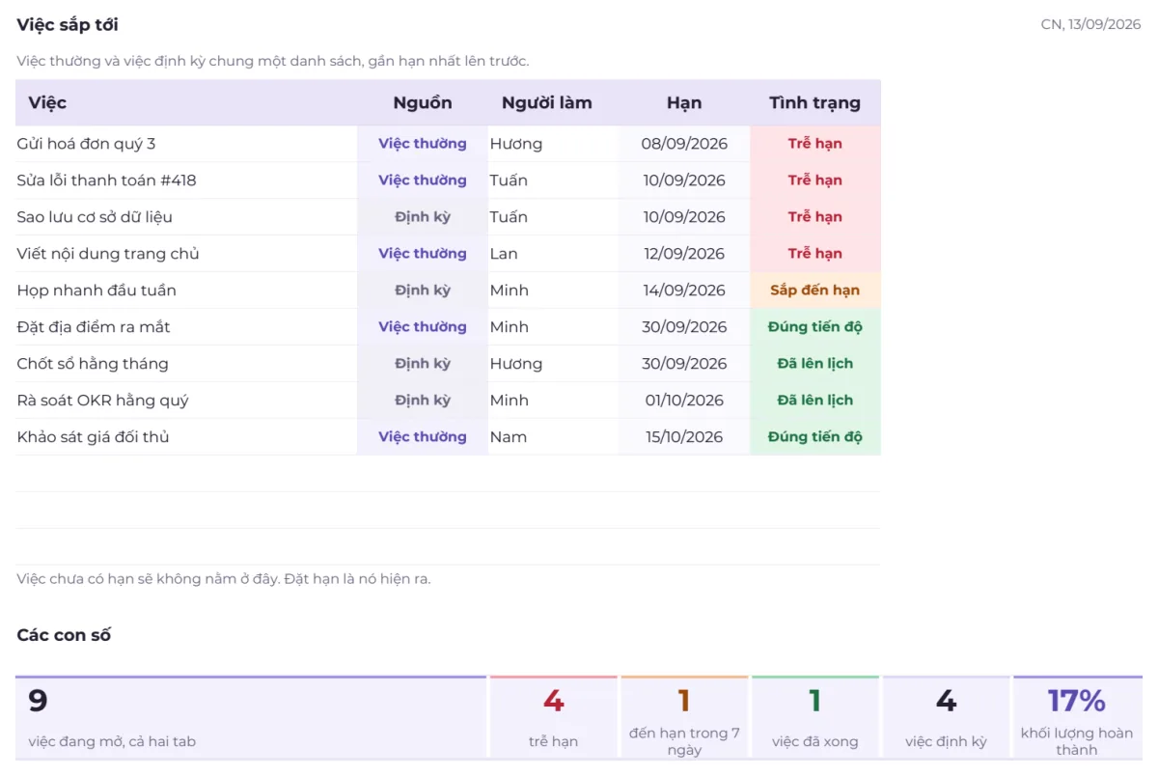
Task: Click the task "Chốt sổ hằng tháng"
Action: pos(93,364)
